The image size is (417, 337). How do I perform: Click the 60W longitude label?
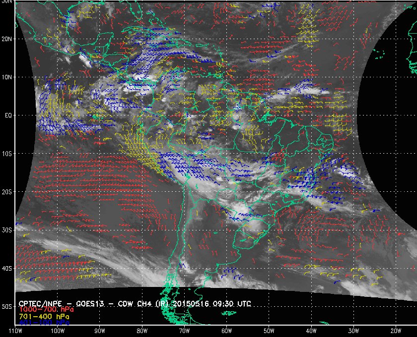(x=226, y=331)
